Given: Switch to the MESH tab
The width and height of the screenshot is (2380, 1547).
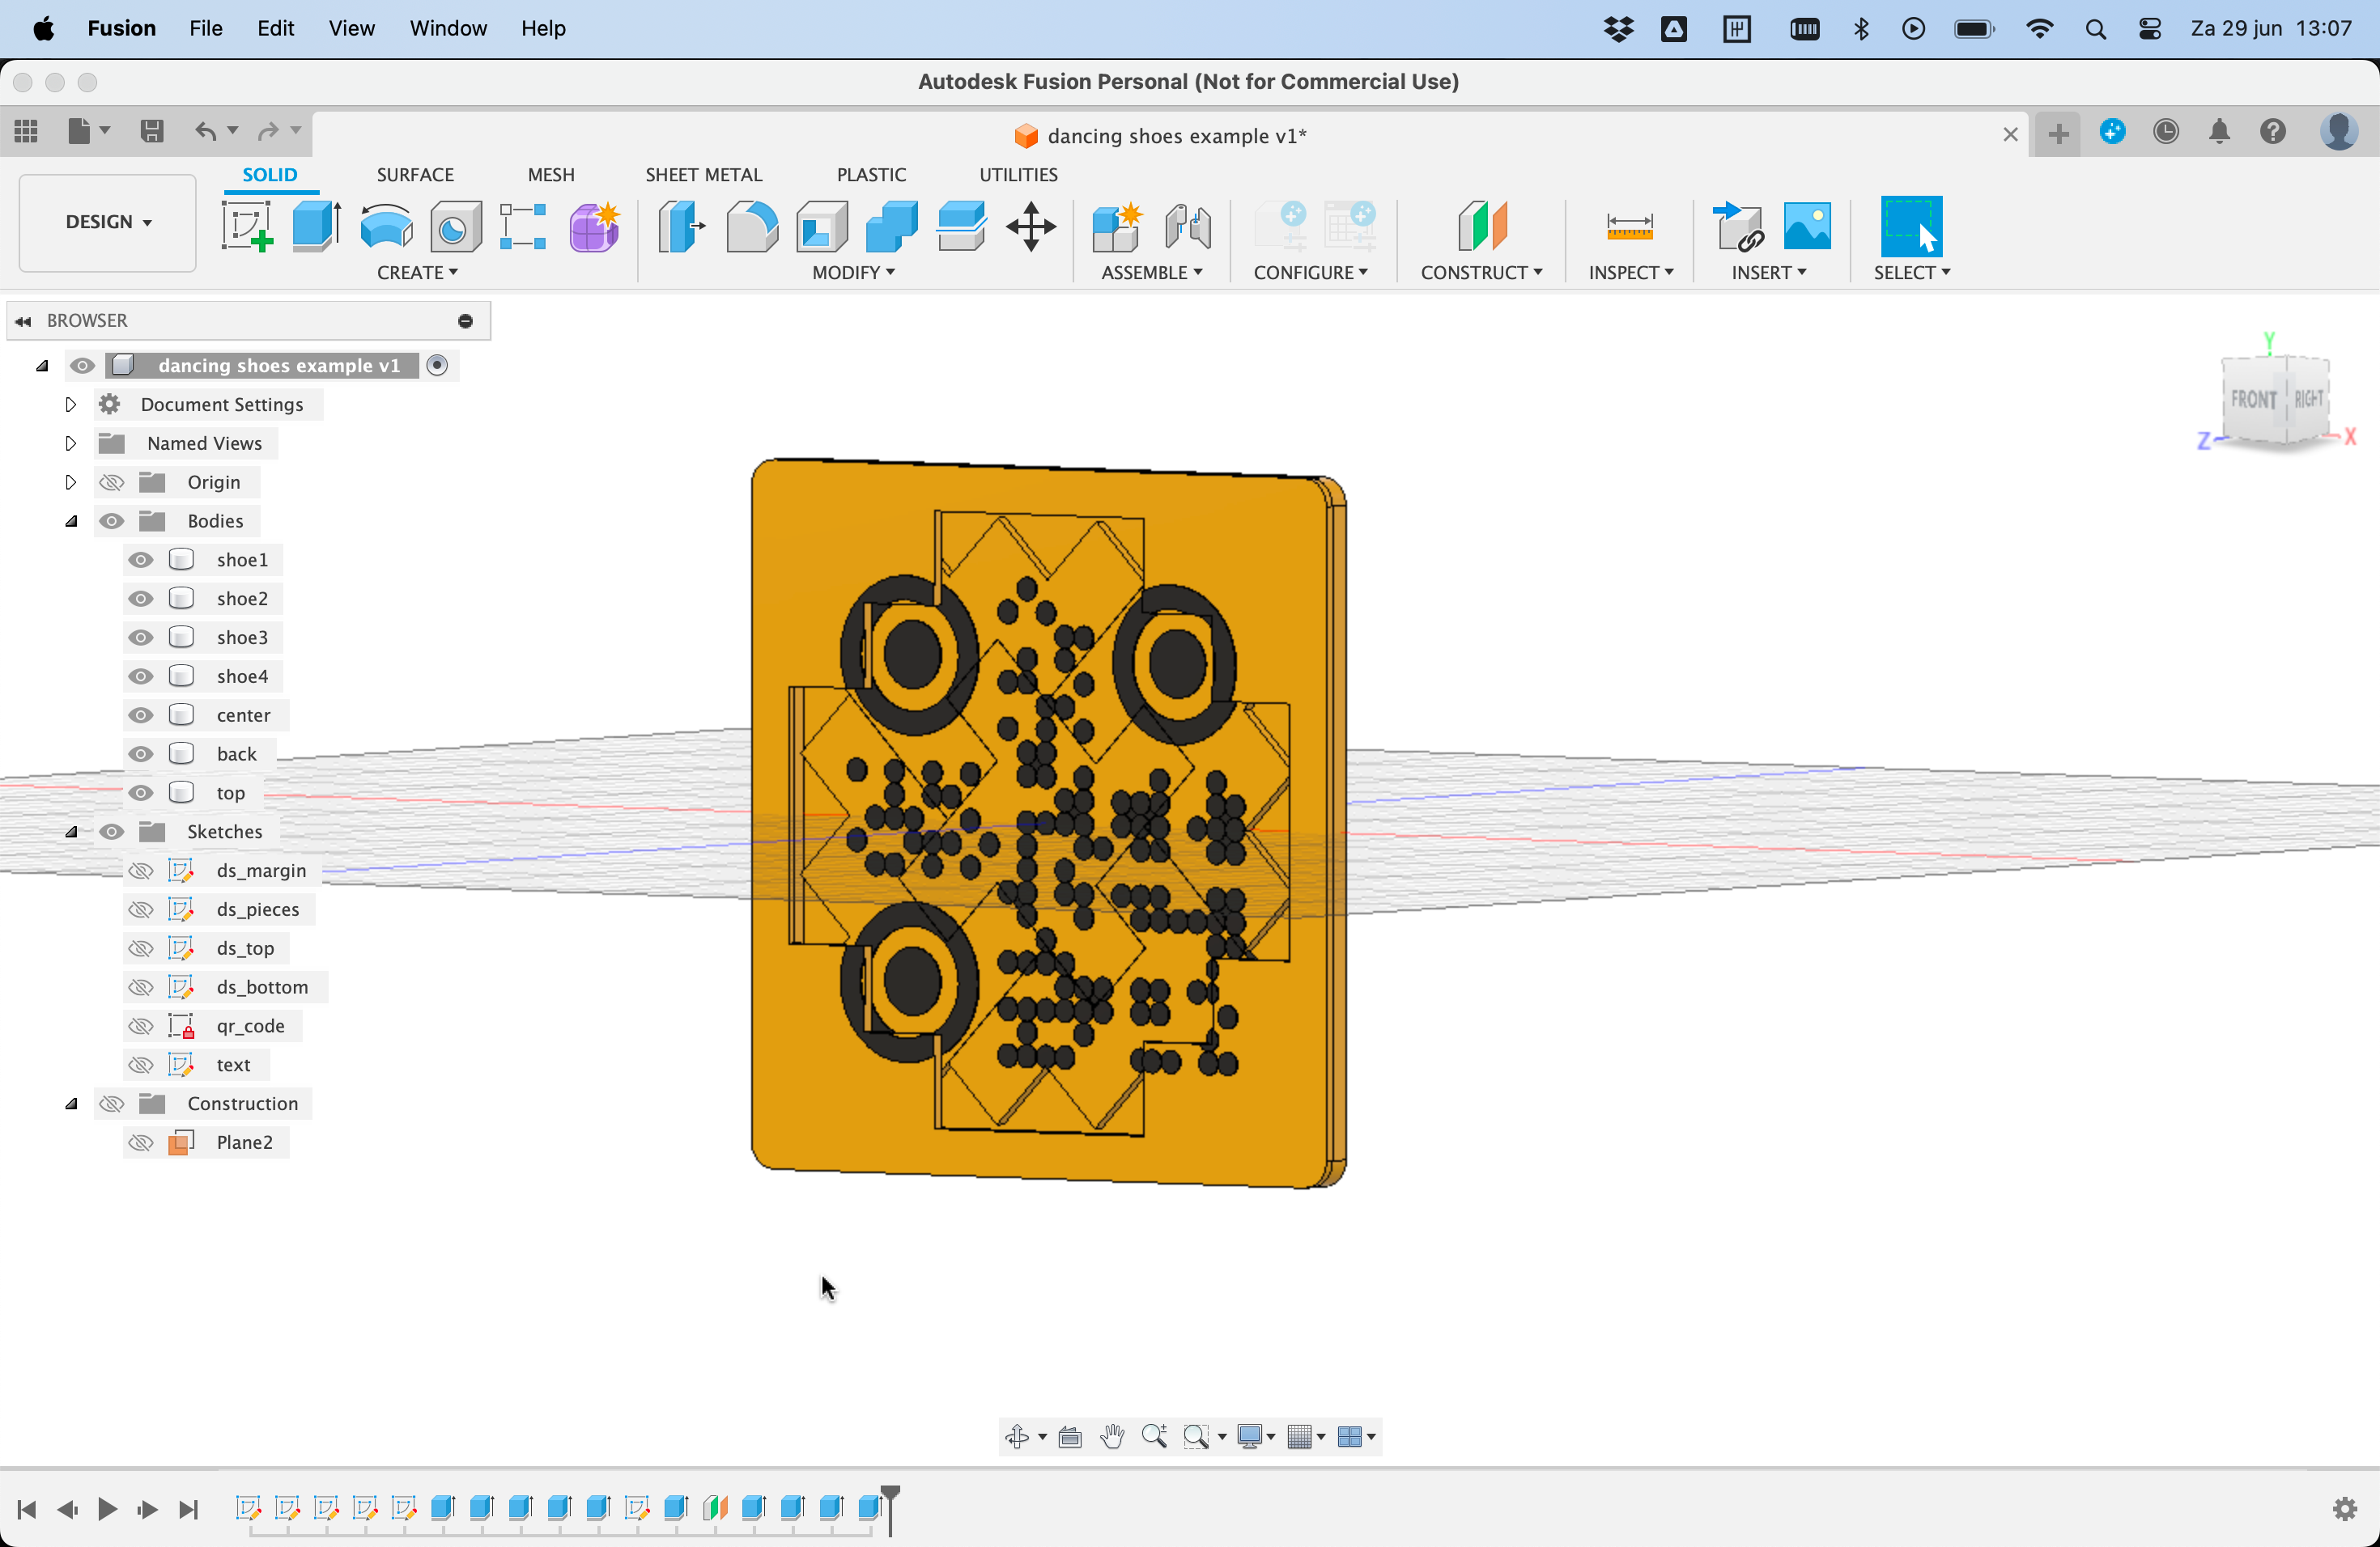Looking at the screenshot, I should click(551, 175).
